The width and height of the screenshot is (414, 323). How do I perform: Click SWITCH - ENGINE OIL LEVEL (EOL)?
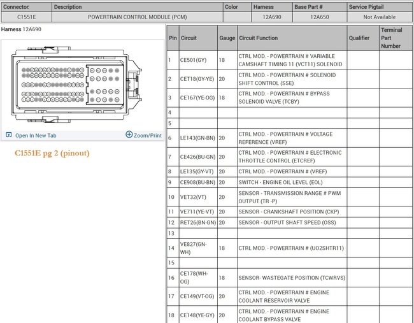(x=280, y=182)
